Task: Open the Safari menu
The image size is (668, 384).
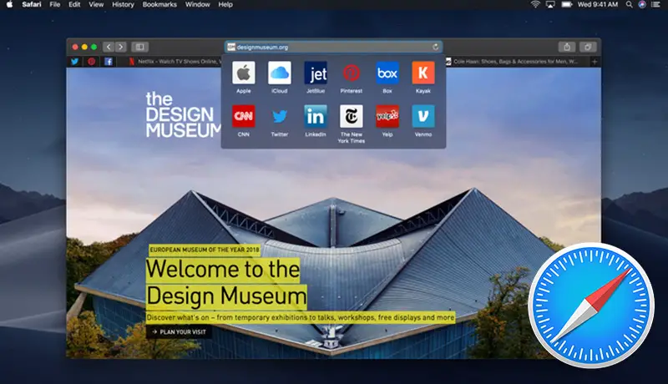Action: tap(32, 5)
